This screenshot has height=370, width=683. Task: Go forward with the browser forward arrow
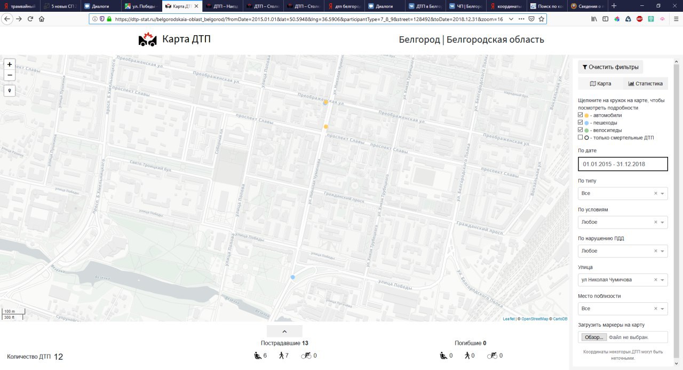(x=19, y=19)
